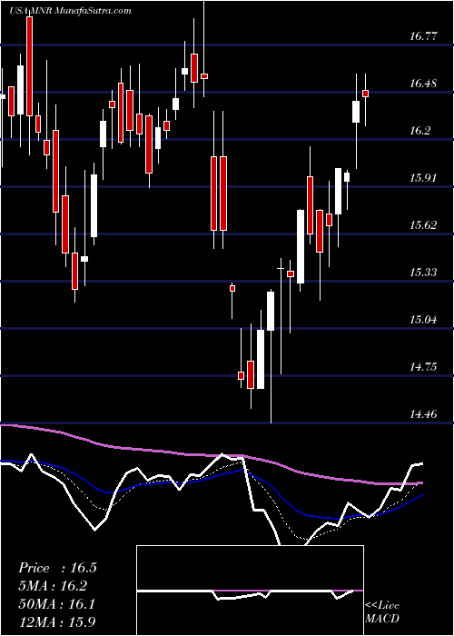Click the Price : 16.5 readout

pyautogui.click(x=57, y=568)
